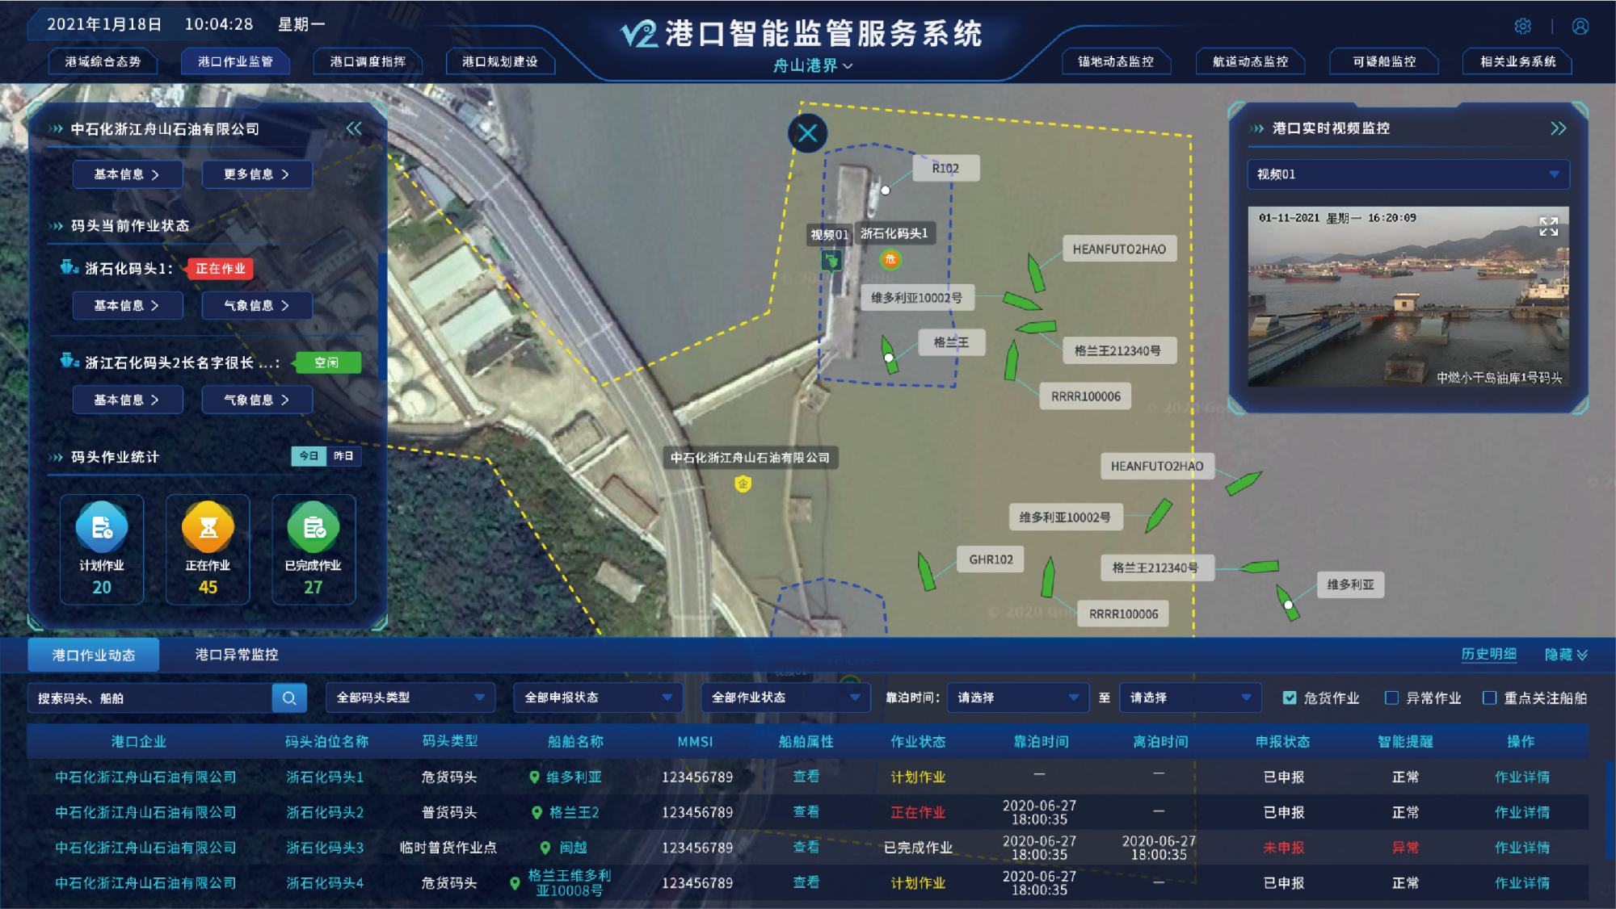1616x909 pixels.
Task: Click the 计划作业 statistics icon
Action: click(x=102, y=528)
